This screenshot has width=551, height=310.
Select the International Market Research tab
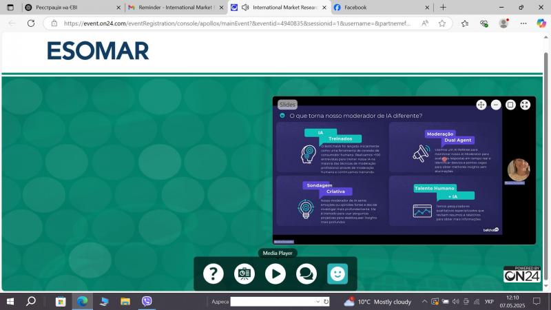(280, 7)
